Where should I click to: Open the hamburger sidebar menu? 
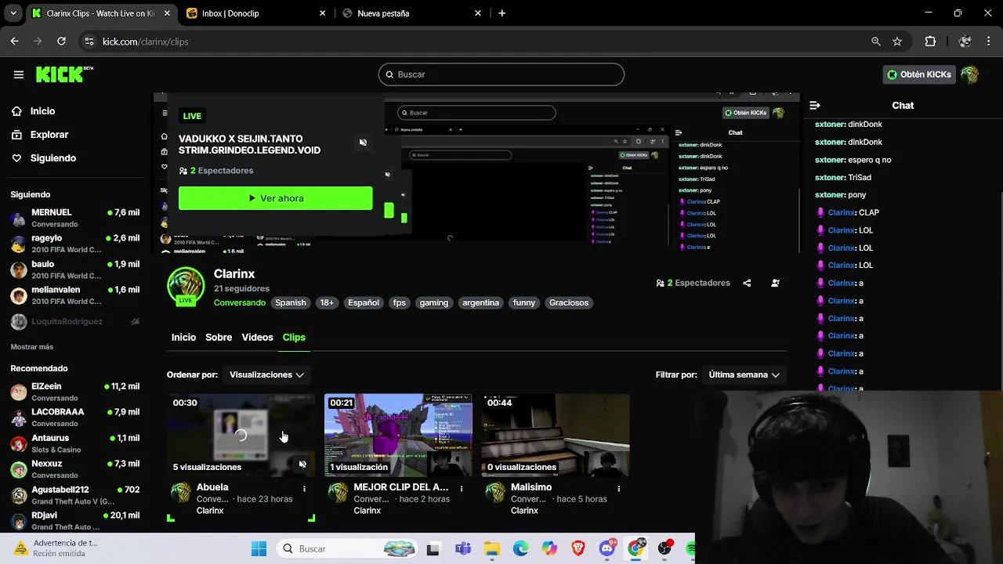(x=19, y=74)
